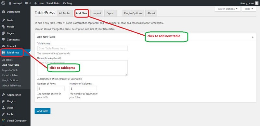The height and width of the screenshot is (126, 260).
Task: Click the Number of Rows field
Action: pyautogui.click(x=51, y=89)
